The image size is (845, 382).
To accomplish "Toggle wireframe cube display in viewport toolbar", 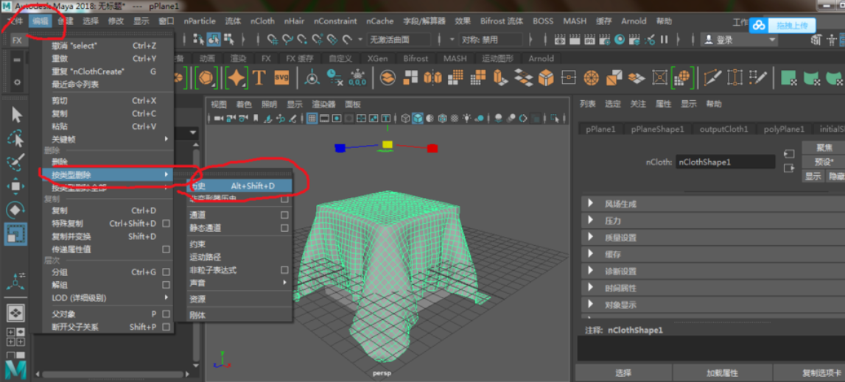I will (x=405, y=118).
